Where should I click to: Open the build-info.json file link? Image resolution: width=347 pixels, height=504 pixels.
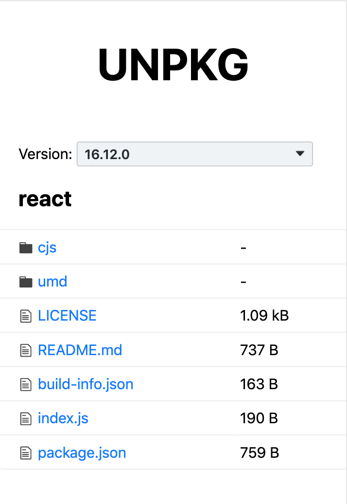[x=86, y=384]
